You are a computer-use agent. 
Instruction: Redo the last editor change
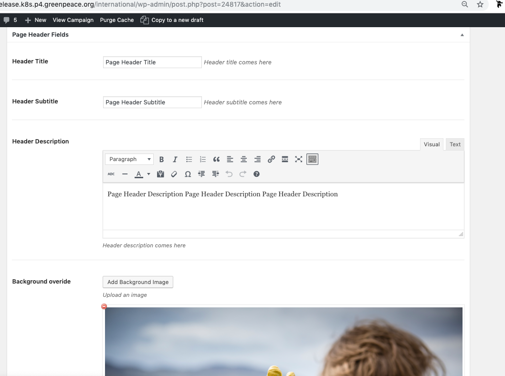coord(243,174)
